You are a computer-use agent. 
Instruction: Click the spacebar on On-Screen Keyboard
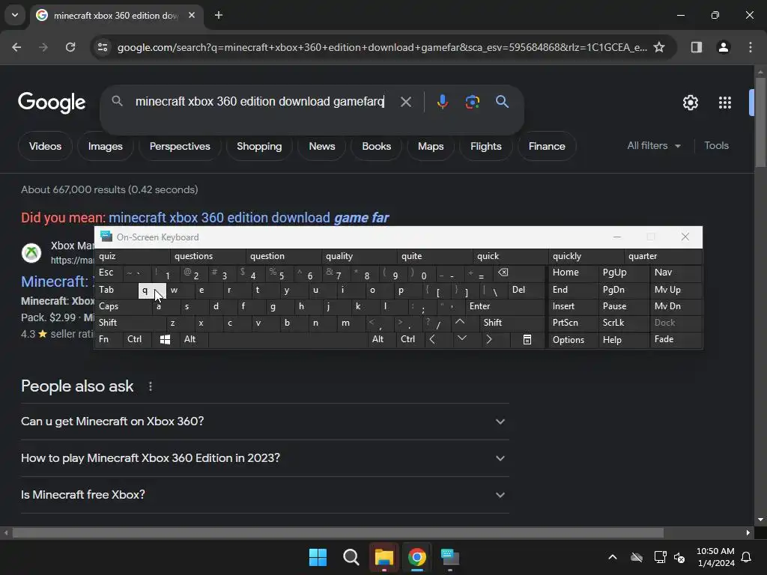coord(288,340)
